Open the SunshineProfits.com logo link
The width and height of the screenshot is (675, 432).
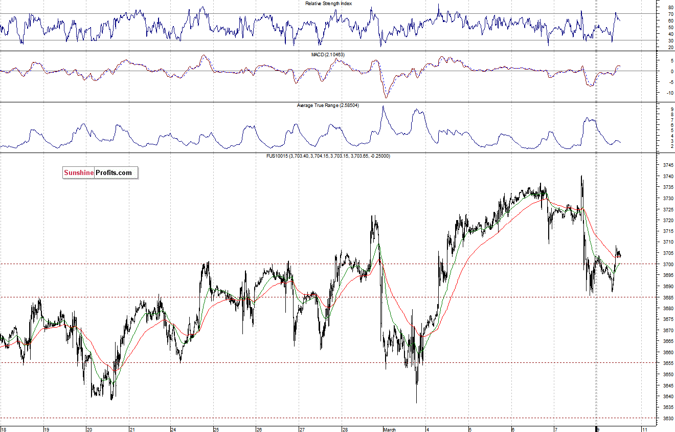[x=100, y=173]
